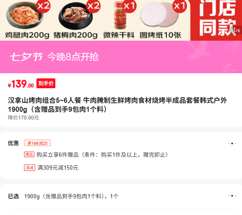This screenshot has height=215, width=242.
Task: Tap the 满199减20 coupon tag
Action: (x=37, y=143)
